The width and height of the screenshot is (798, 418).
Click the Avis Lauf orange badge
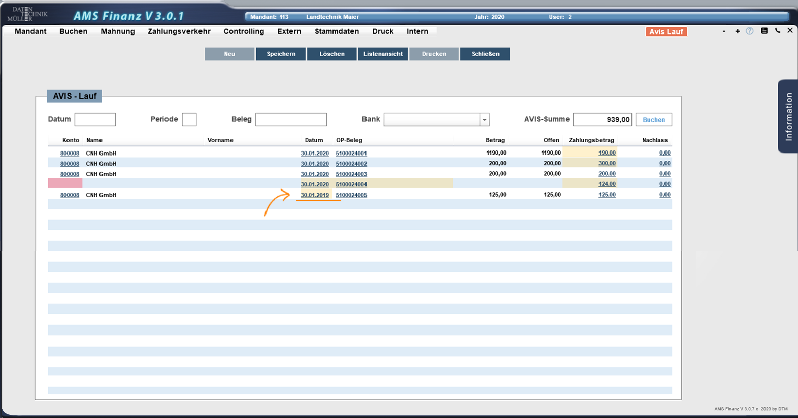666,32
